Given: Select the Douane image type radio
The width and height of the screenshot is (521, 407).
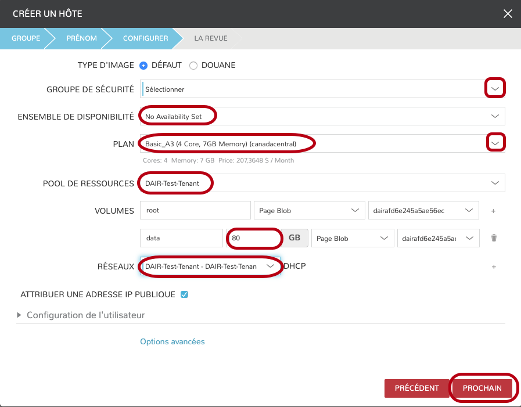Looking at the screenshot, I should tap(193, 66).
